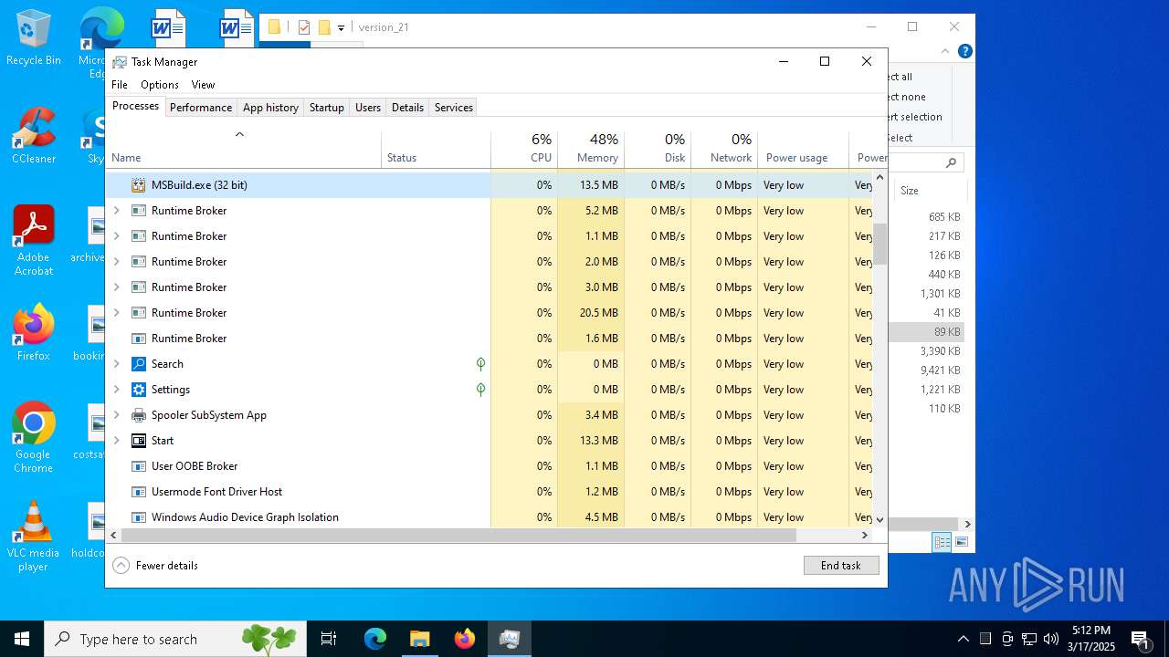The image size is (1169, 657).
Task: Click the Search process icon
Action: 138,364
